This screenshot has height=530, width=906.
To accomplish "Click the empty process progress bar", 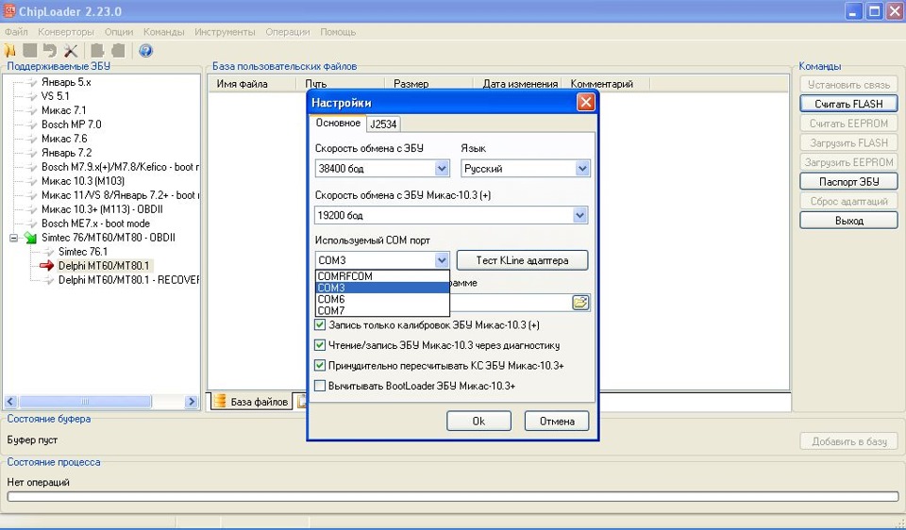I will [452, 496].
